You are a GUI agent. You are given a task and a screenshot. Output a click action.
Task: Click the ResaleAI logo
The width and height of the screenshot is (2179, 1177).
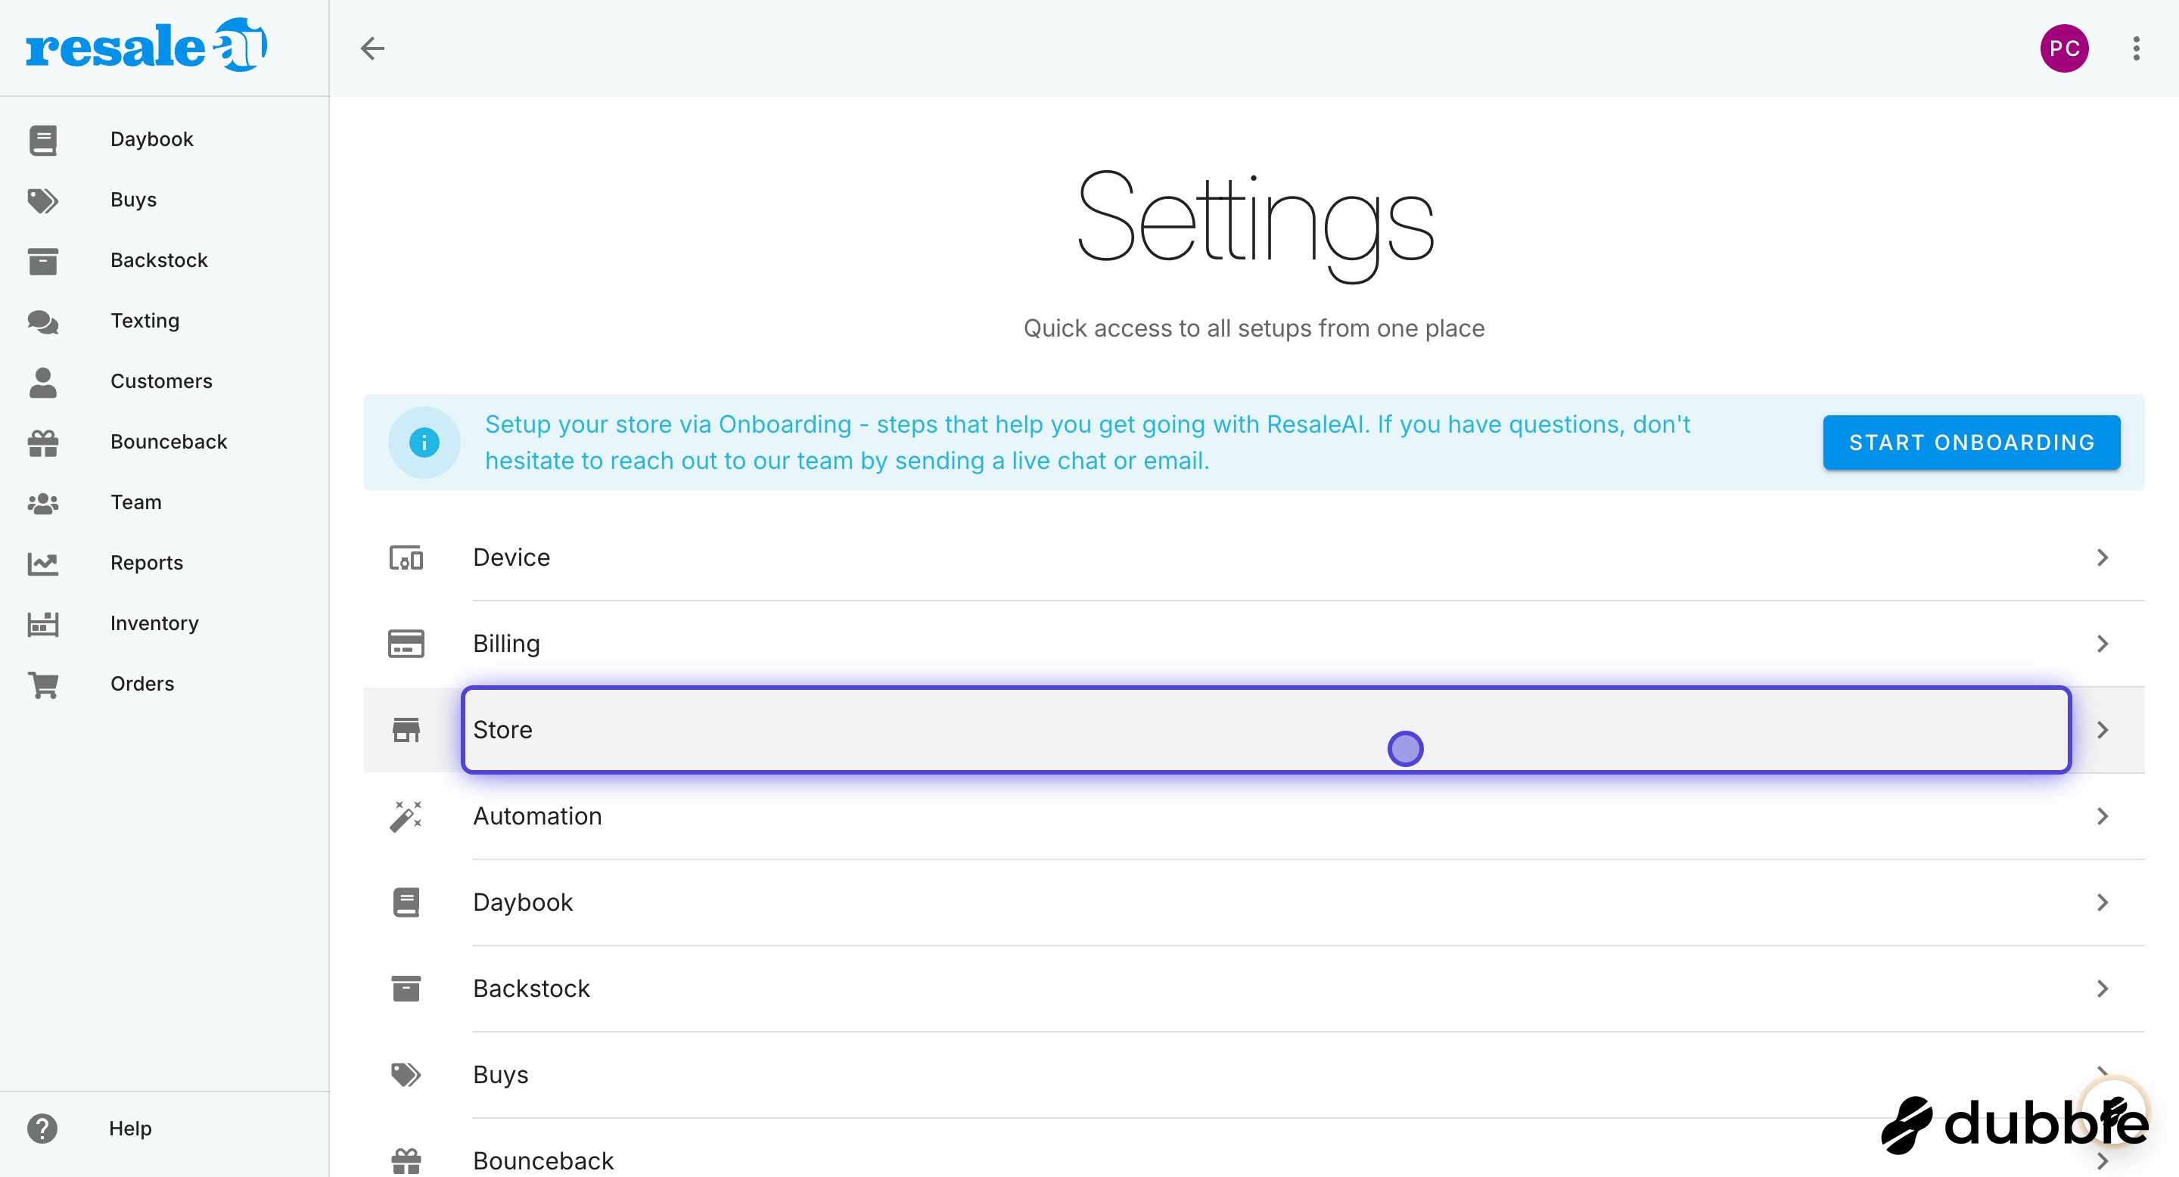pos(146,45)
